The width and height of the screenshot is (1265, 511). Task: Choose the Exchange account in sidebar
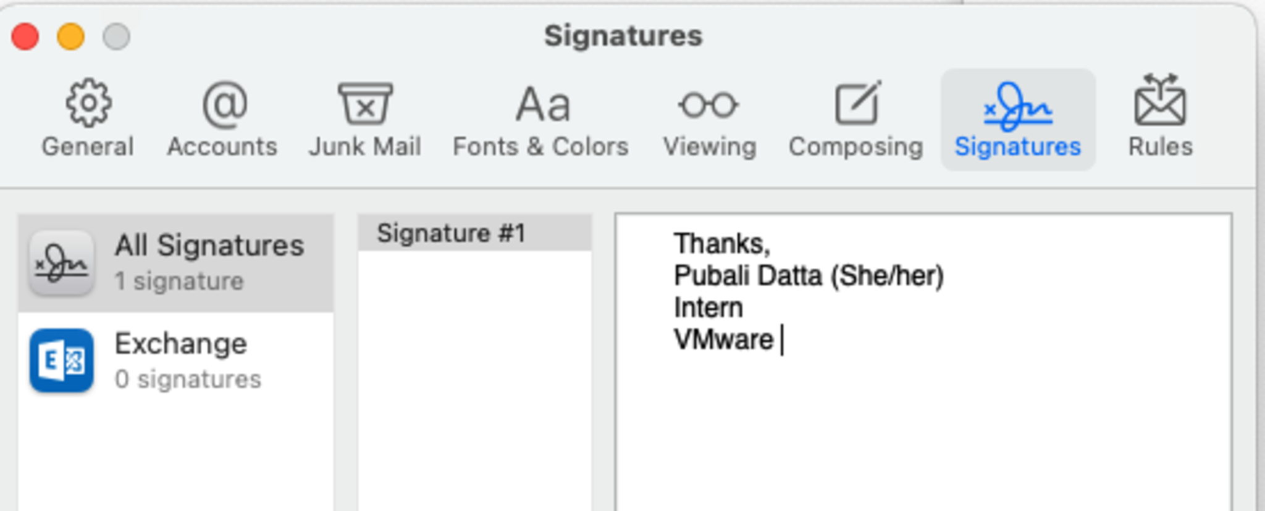(180, 360)
